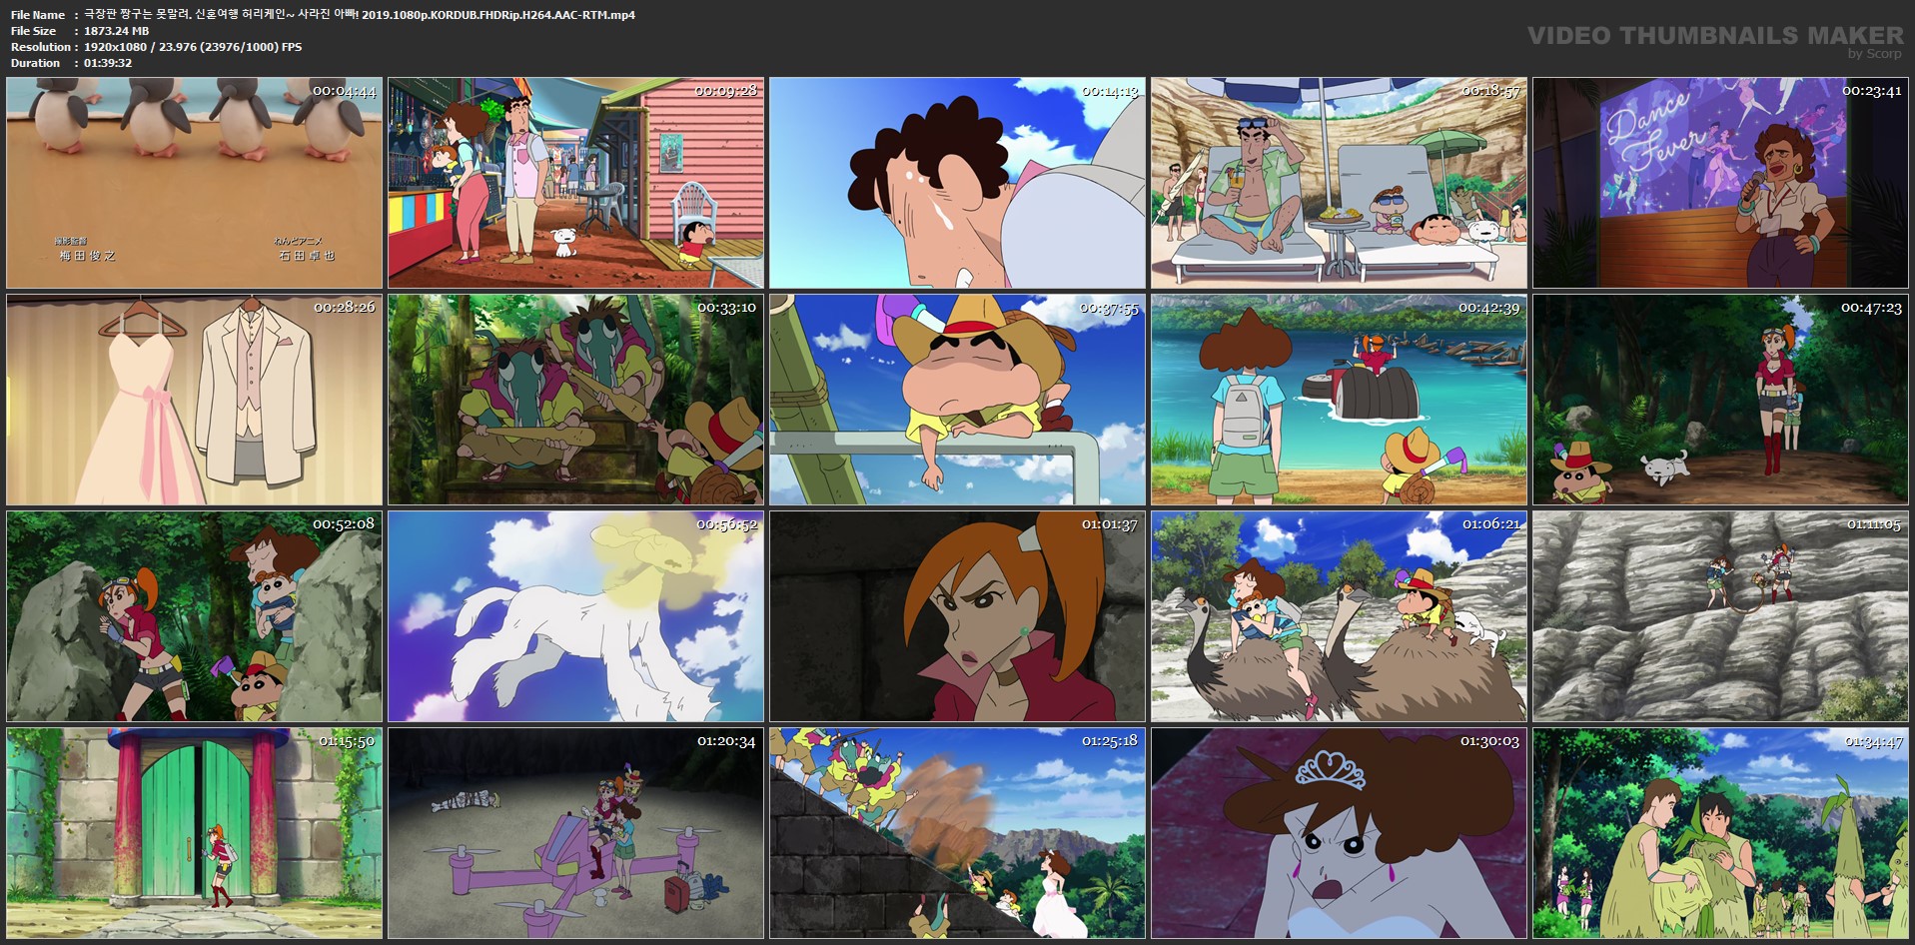
Task: Open the 01:30:03 tiara woman thumbnail
Action: 1340,833
